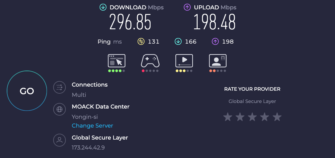The height and width of the screenshot is (158, 335).
Task: Click the Change Server link
Action: [92, 126]
